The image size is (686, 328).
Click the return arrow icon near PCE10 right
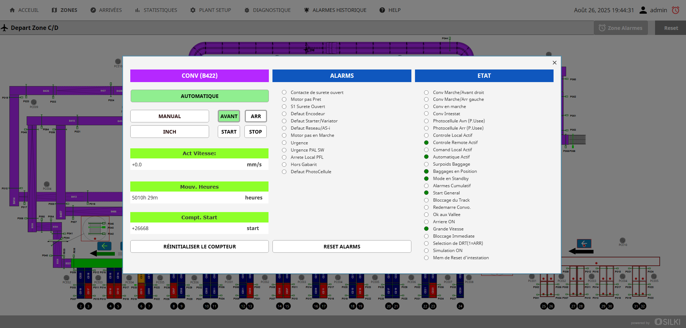584,244
